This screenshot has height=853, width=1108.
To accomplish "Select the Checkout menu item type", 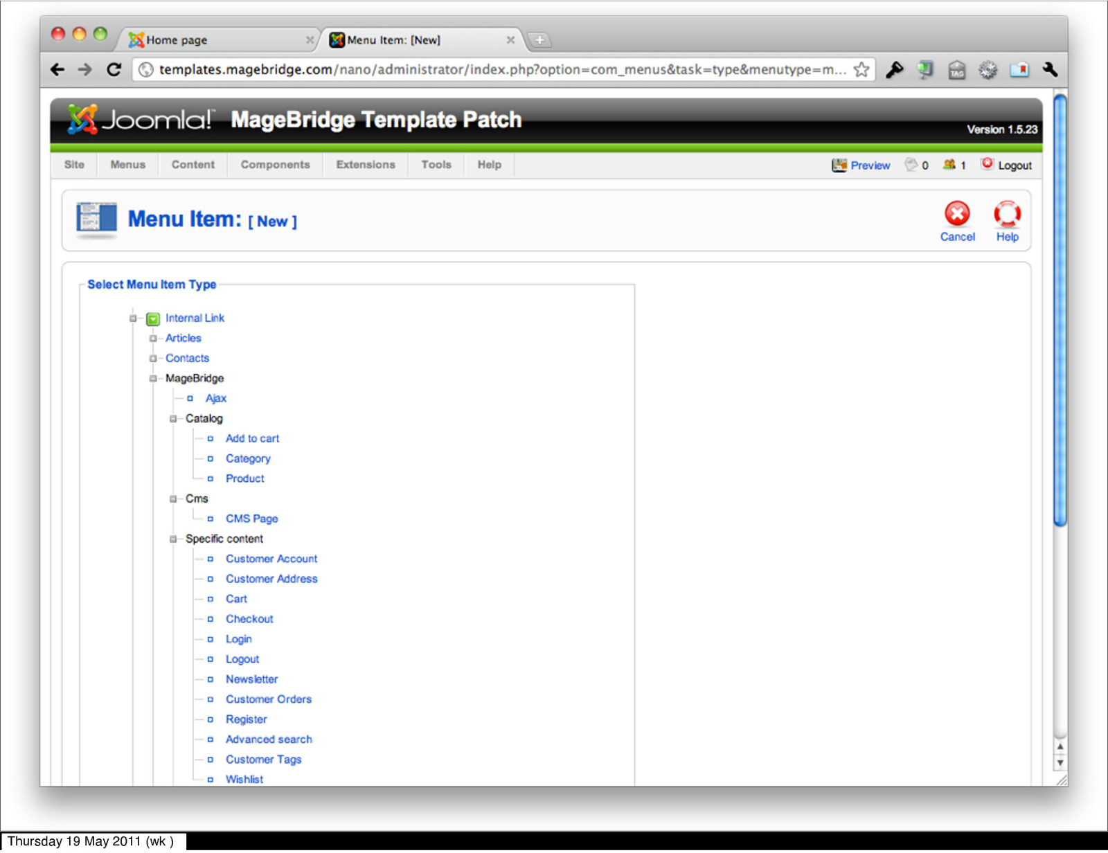I will 249,620.
